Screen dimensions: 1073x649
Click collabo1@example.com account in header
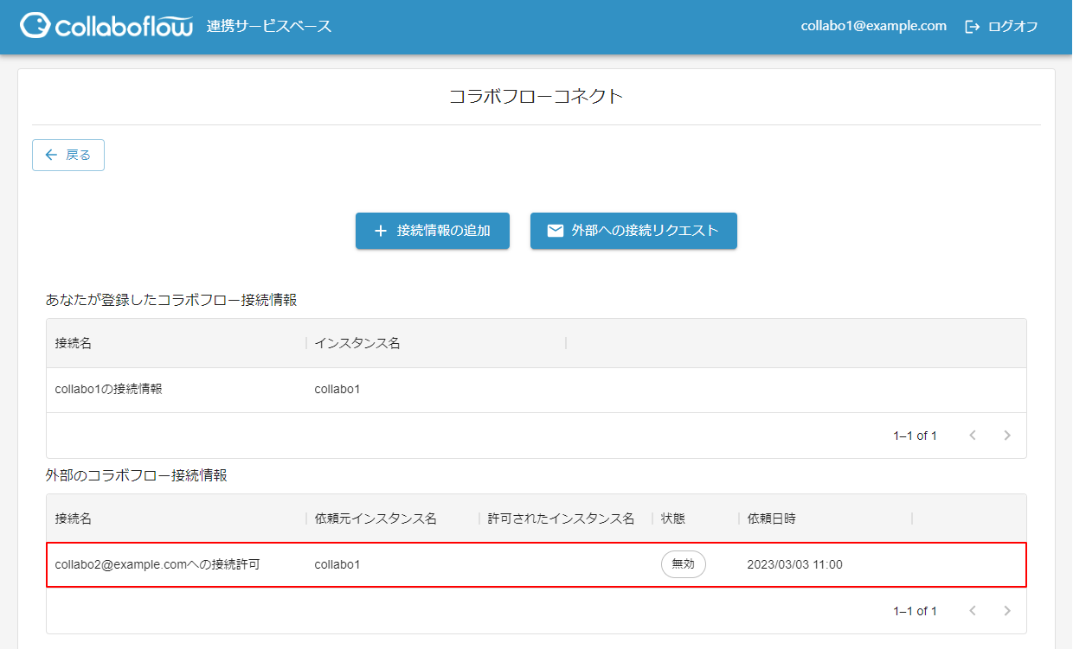(873, 26)
